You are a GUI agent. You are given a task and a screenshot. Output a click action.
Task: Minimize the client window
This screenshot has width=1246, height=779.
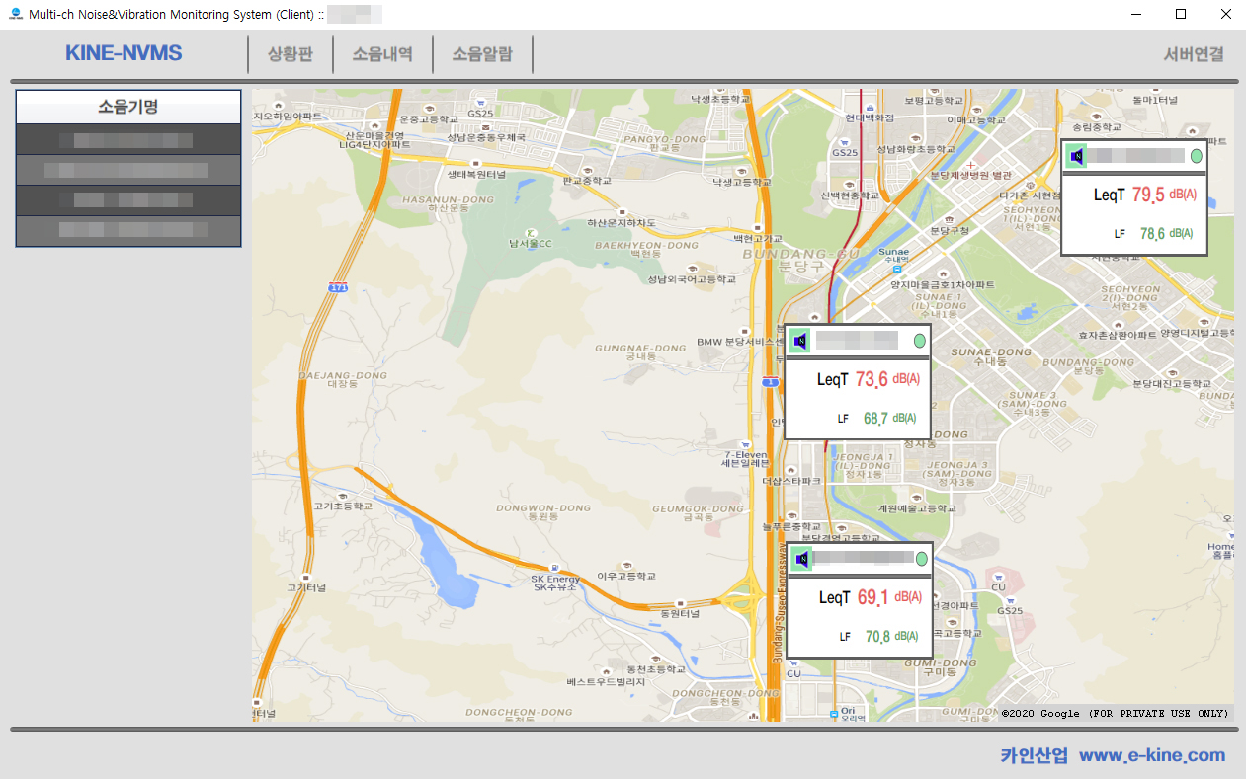pyautogui.click(x=1134, y=14)
